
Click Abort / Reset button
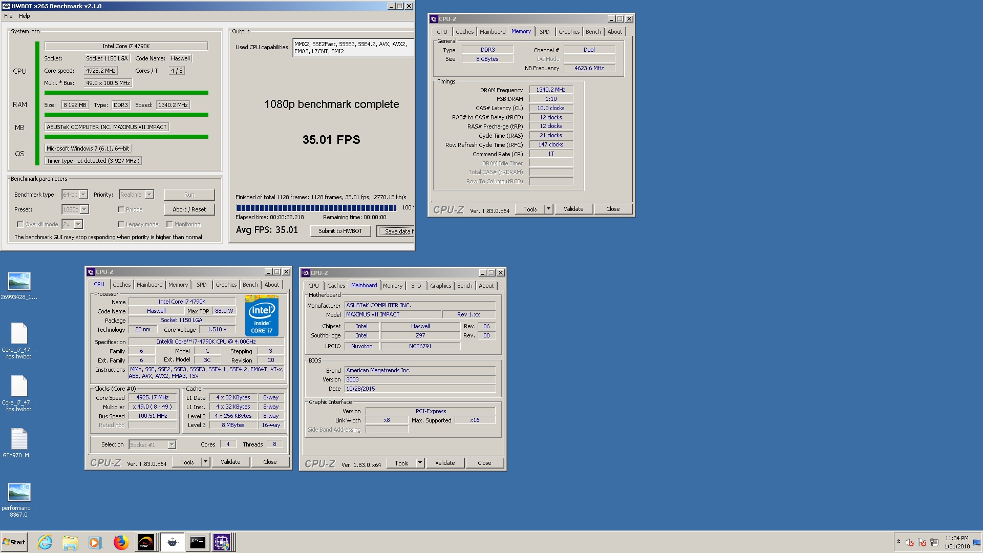[x=189, y=209]
